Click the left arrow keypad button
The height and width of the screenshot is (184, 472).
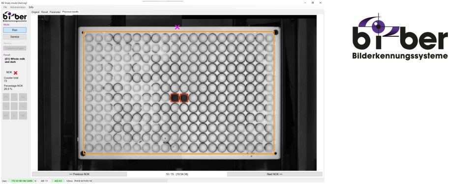point(6,106)
